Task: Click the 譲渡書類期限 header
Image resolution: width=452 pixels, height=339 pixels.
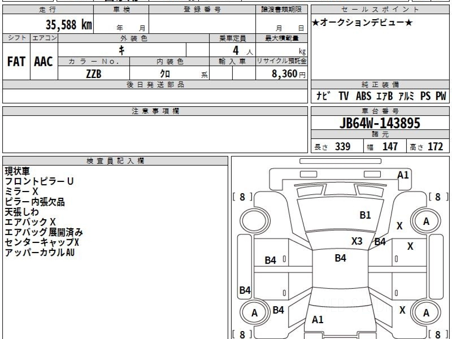Action: click(x=281, y=10)
